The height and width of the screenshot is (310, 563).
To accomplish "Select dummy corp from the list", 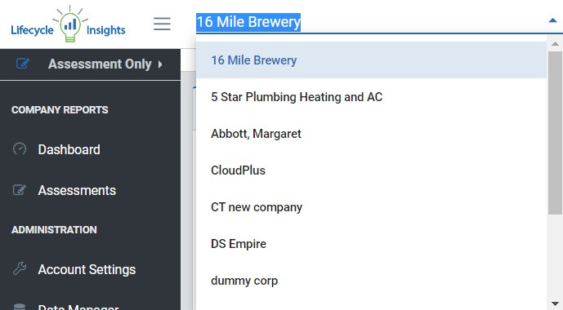I will (x=371, y=281).
